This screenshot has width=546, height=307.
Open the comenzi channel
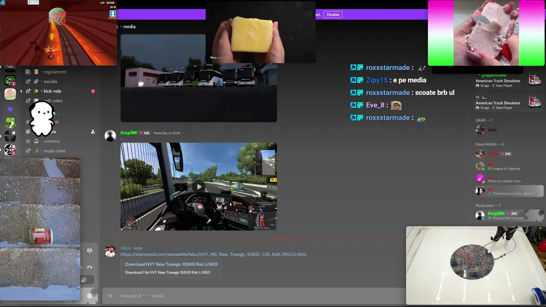[52, 141]
